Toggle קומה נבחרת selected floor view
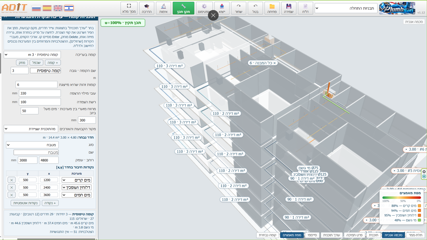This screenshot has height=240, width=427. click(x=268, y=235)
